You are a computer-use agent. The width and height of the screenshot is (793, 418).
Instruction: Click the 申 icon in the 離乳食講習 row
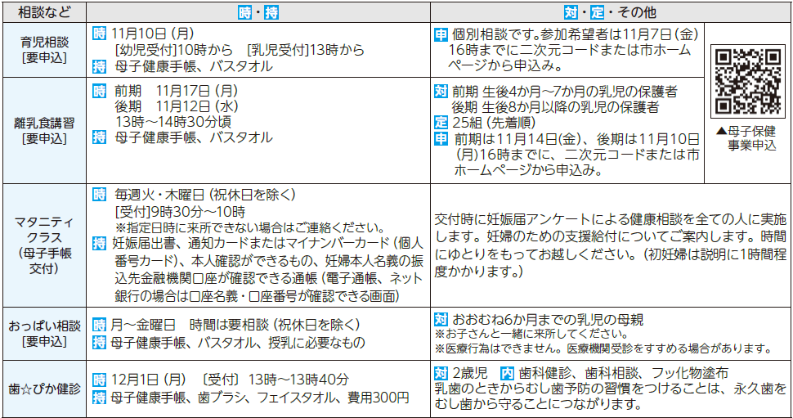pyautogui.click(x=441, y=138)
